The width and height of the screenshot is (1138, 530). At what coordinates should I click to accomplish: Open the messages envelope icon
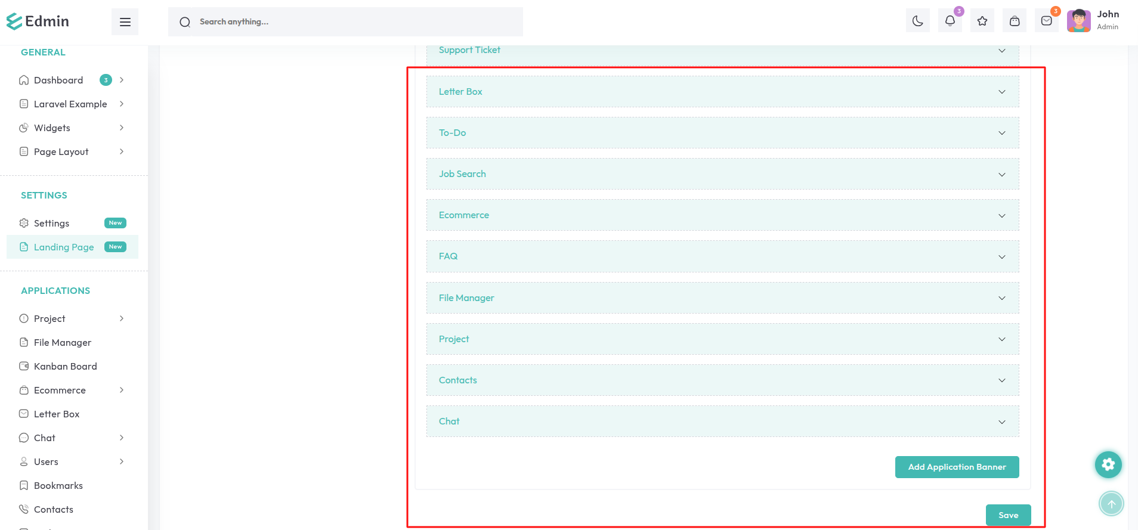pyautogui.click(x=1046, y=21)
